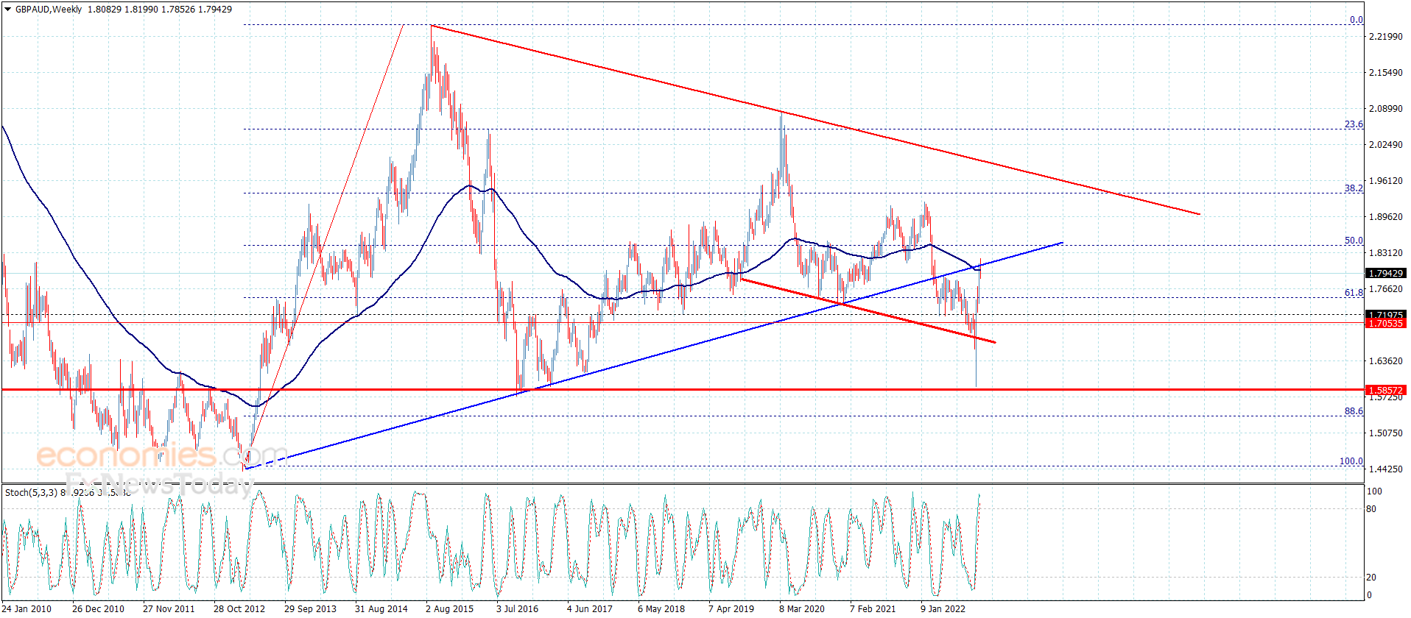Screen dimensions: 1411x618
Task: Click the 29 Sep 2013 date label
Action: click(x=310, y=608)
